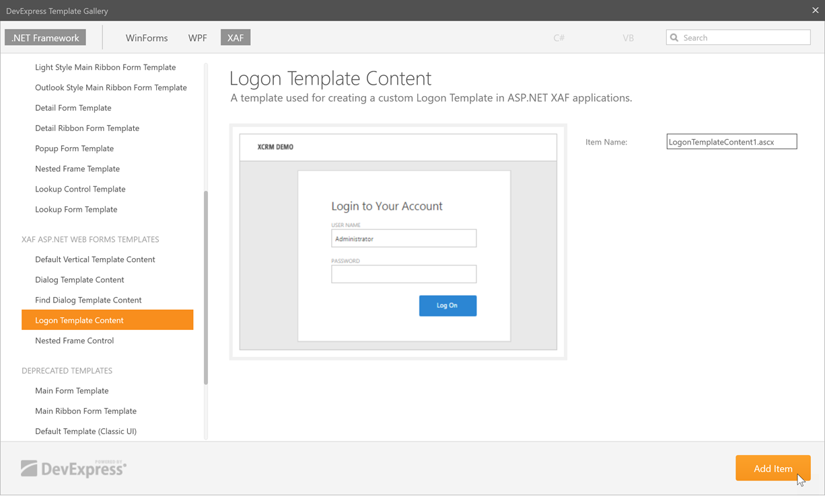Click the DEPRECATED TEMPLATES heading
Viewport: 825px width, 496px height.
coord(67,370)
